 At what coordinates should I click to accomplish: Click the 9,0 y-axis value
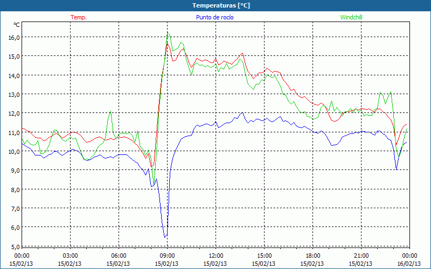15,171
